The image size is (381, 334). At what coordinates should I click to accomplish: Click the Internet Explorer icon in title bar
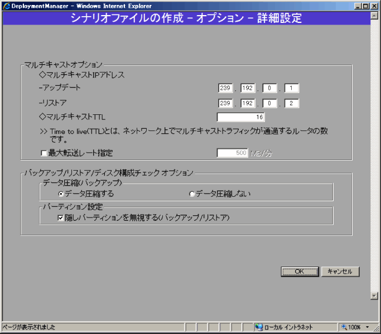(7, 6)
